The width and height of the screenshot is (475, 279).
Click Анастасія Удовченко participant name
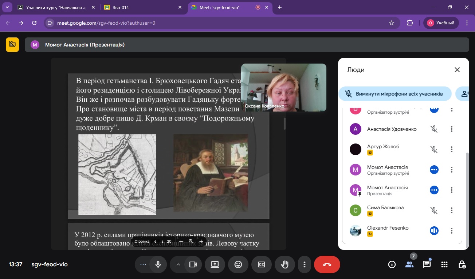tap(392, 129)
